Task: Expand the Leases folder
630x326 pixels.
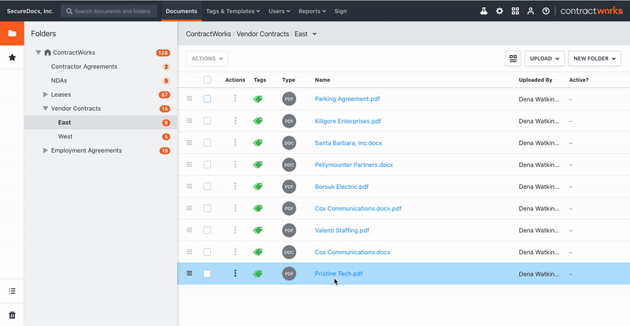Action: pos(46,94)
